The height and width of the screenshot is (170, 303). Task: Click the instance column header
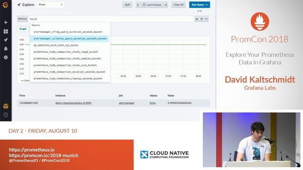[x=60, y=95]
